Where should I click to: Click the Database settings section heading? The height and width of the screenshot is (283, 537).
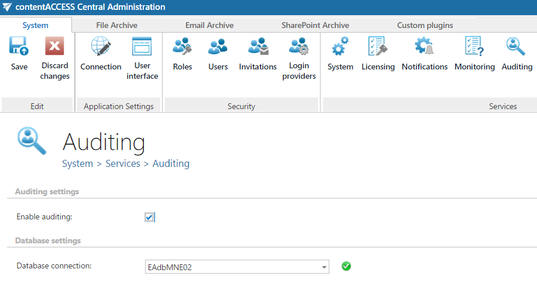coord(48,240)
